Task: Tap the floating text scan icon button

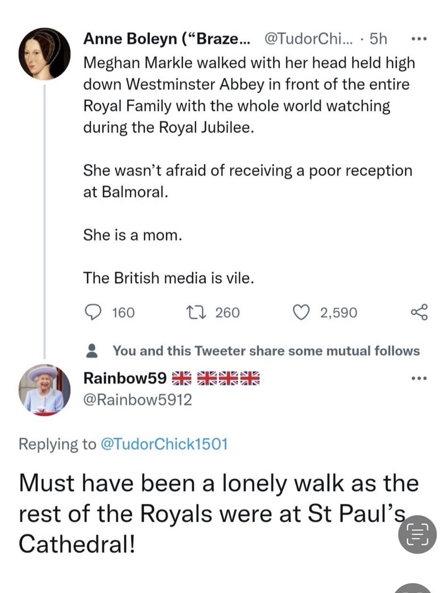Action: pyautogui.click(x=417, y=534)
